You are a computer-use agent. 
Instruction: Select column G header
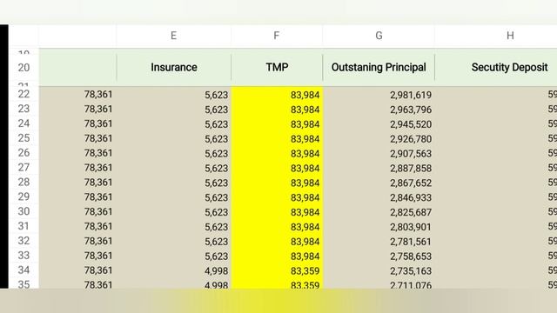[x=379, y=36]
